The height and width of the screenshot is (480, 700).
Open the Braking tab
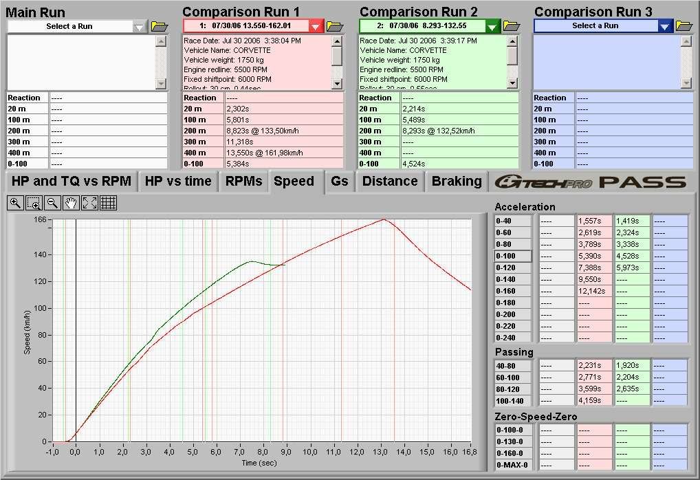click(456, 182)
